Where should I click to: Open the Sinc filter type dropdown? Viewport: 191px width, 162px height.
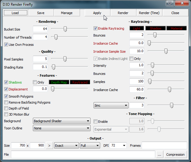coord(111,105)
